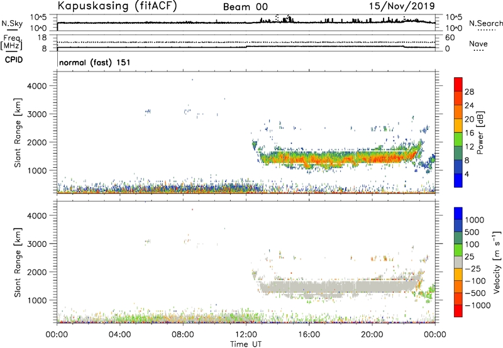Click the 'CPID' label
The height and width of the screenshot is (348, 503).
(x=14, y=60)
